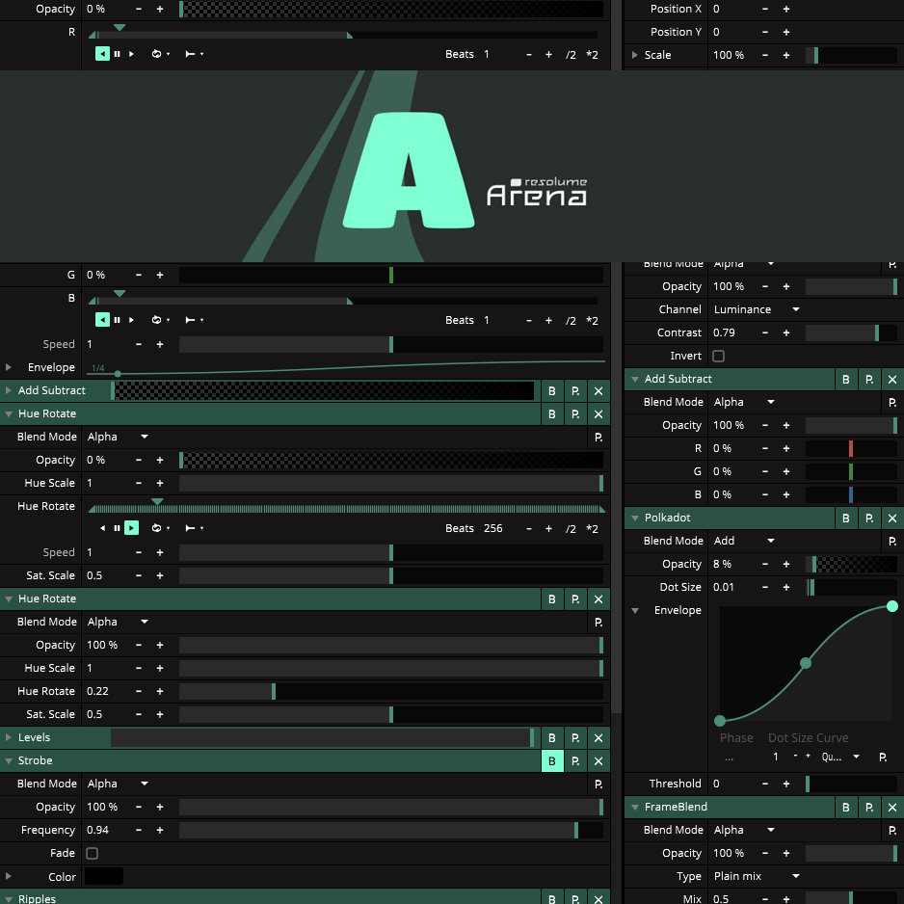Play forward the R parameter animation
Image resolution: width=904 pixels, height=904 pixels.
click(131, 54)
